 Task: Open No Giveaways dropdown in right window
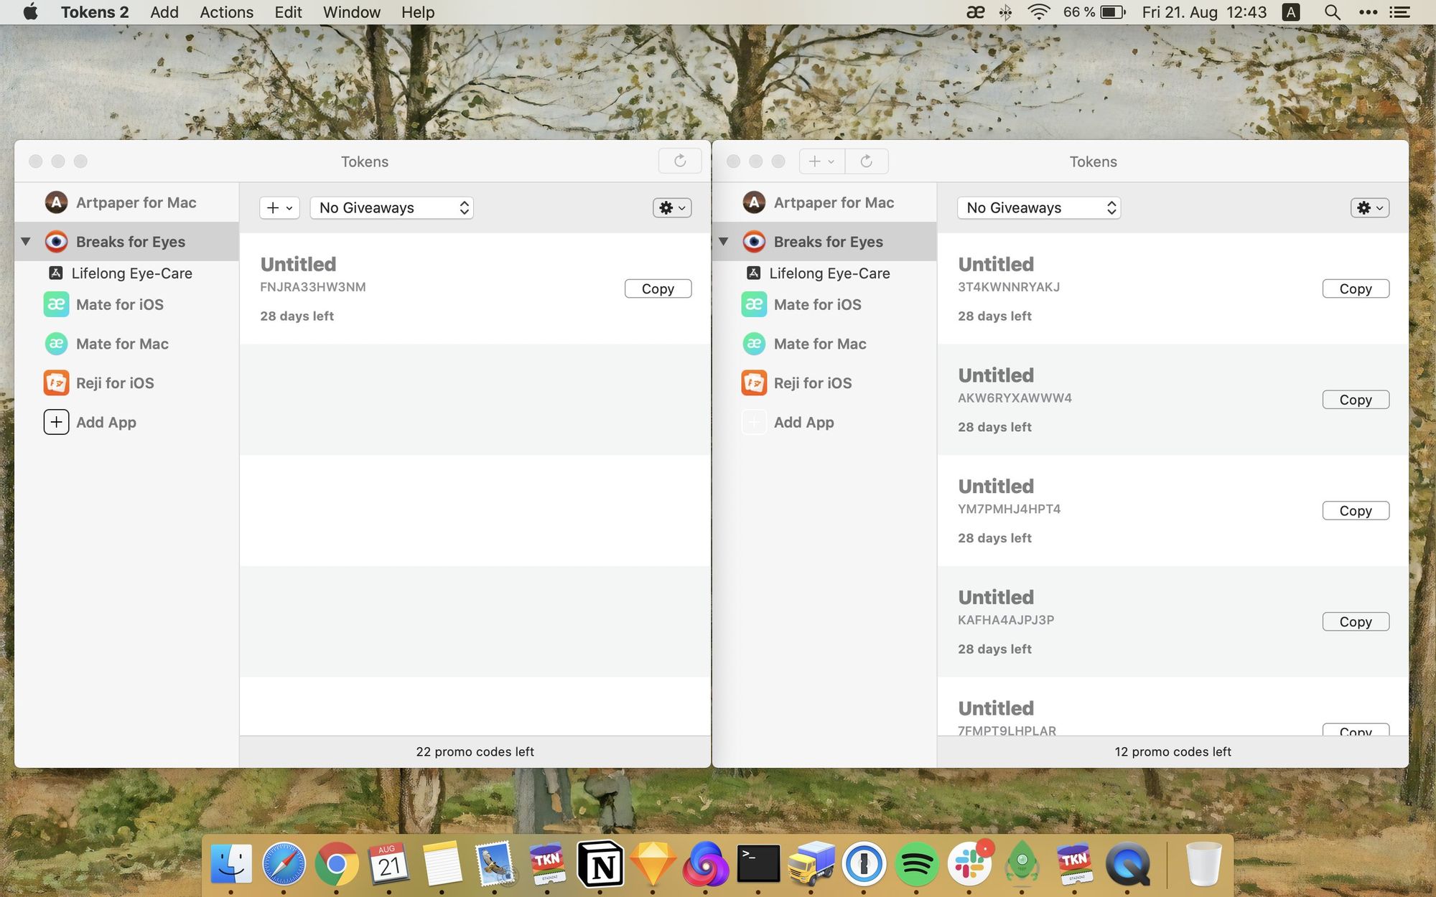(1039, 207)
